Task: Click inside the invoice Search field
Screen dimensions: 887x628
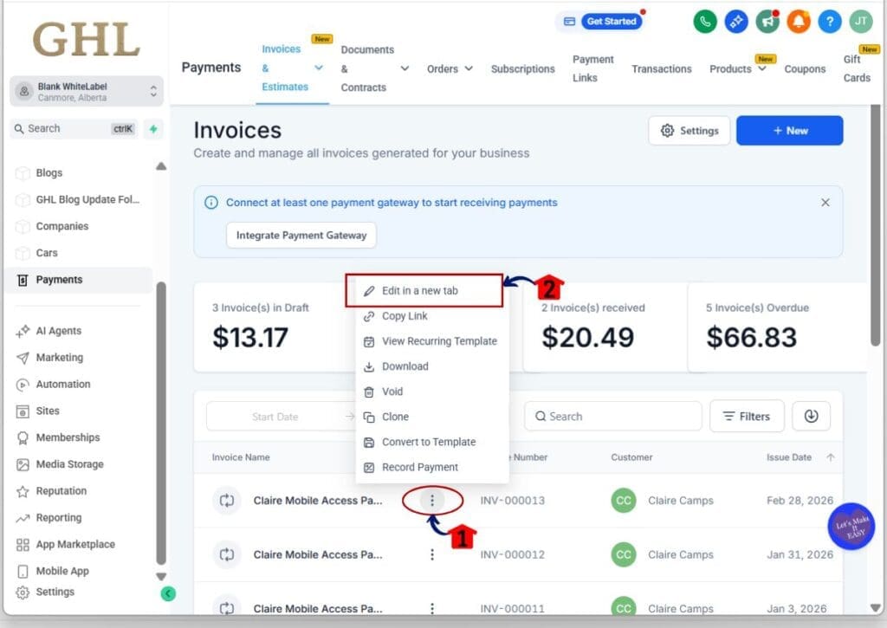Action: pyautogui.click(x=612, y=416)
